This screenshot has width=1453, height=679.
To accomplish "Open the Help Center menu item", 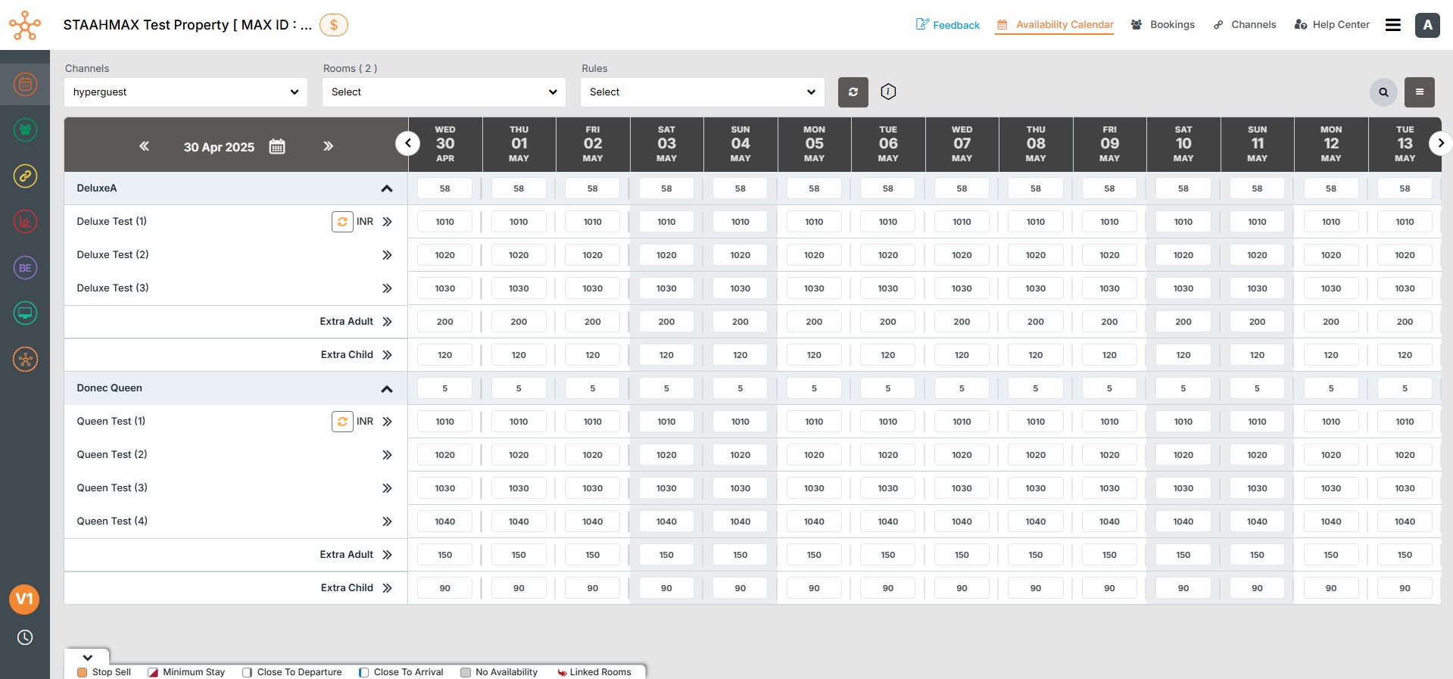I will point(1332,25).
